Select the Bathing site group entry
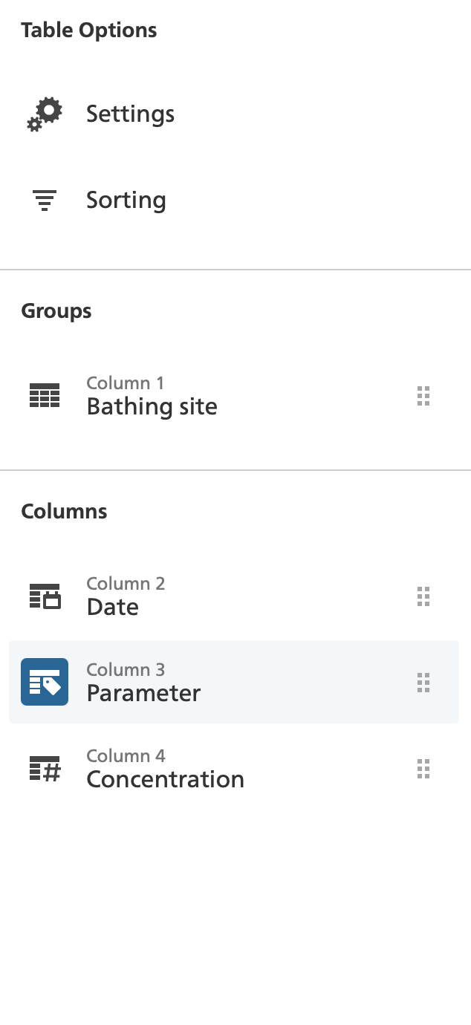 coord(152,406)
